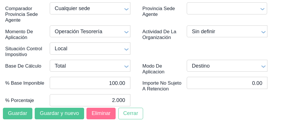Click the % Porcentaje input field
This screenshot has width=294, height=130.
(x=90, y=100)
